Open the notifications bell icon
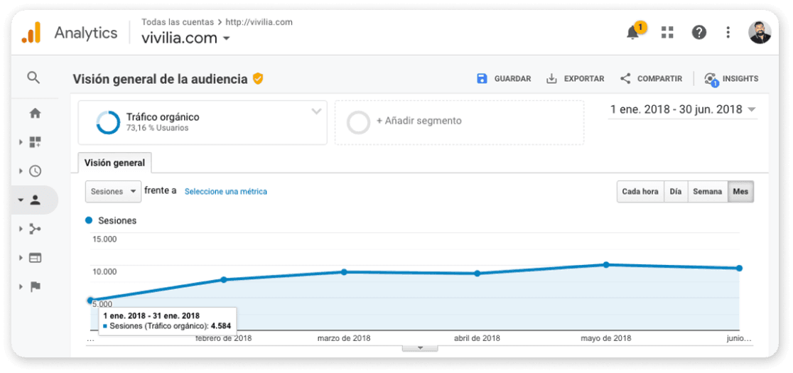This screenshot has width=793, height=373. point(632,33)
